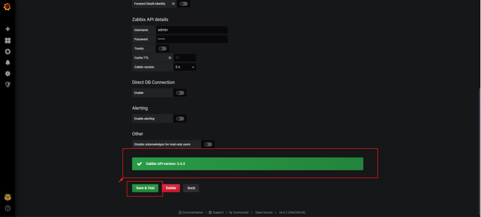481x217 pixels.
Task: Click the Zabbix API version success message
Action: [247, 164]
